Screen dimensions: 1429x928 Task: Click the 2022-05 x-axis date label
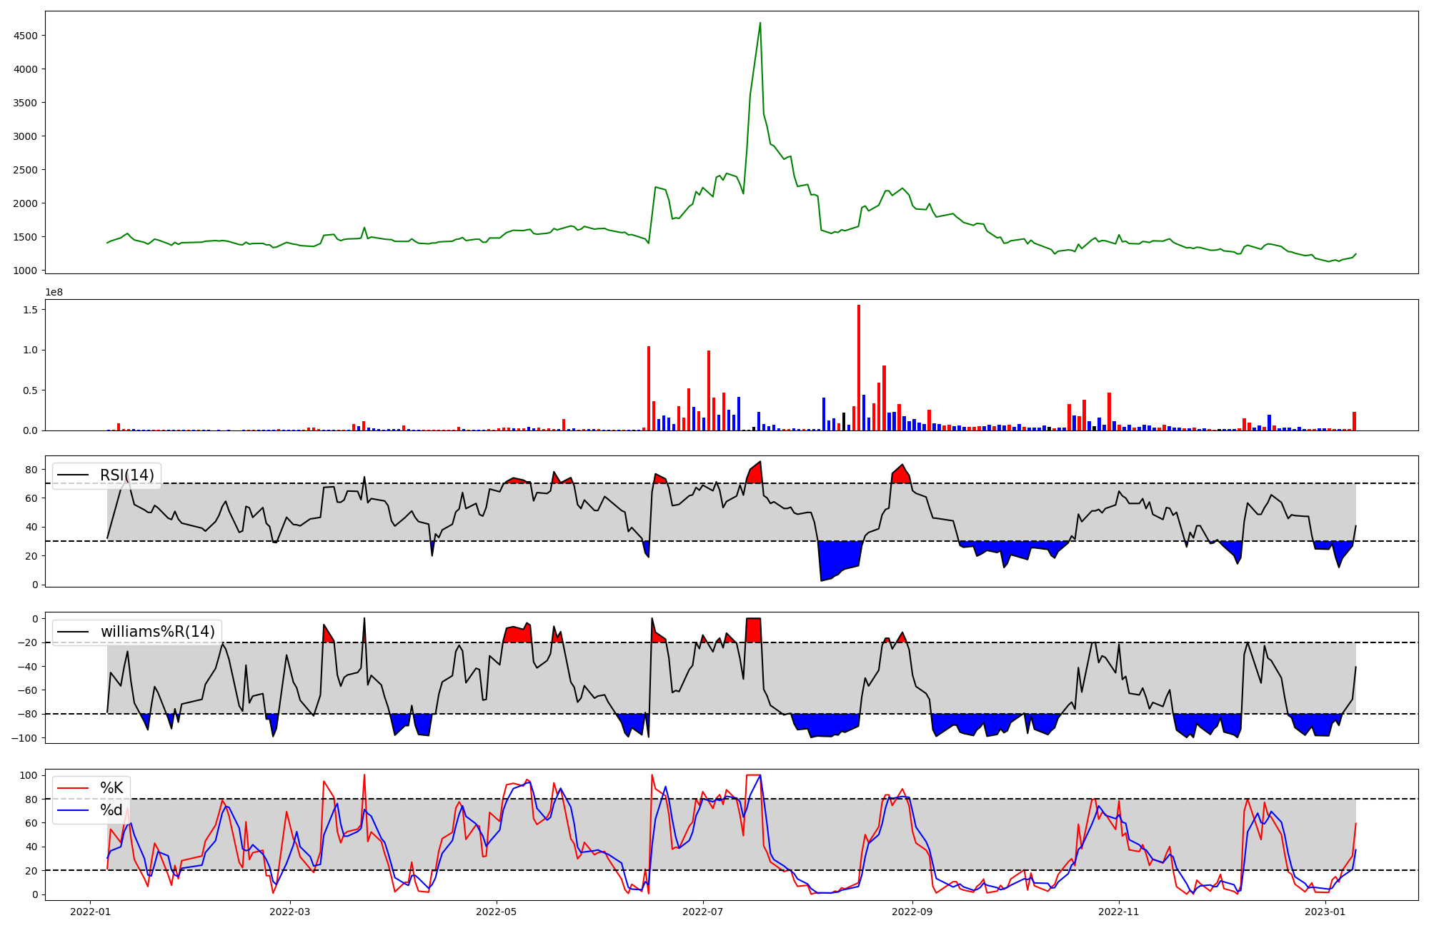pyautogui.click(x=496, y=912)
